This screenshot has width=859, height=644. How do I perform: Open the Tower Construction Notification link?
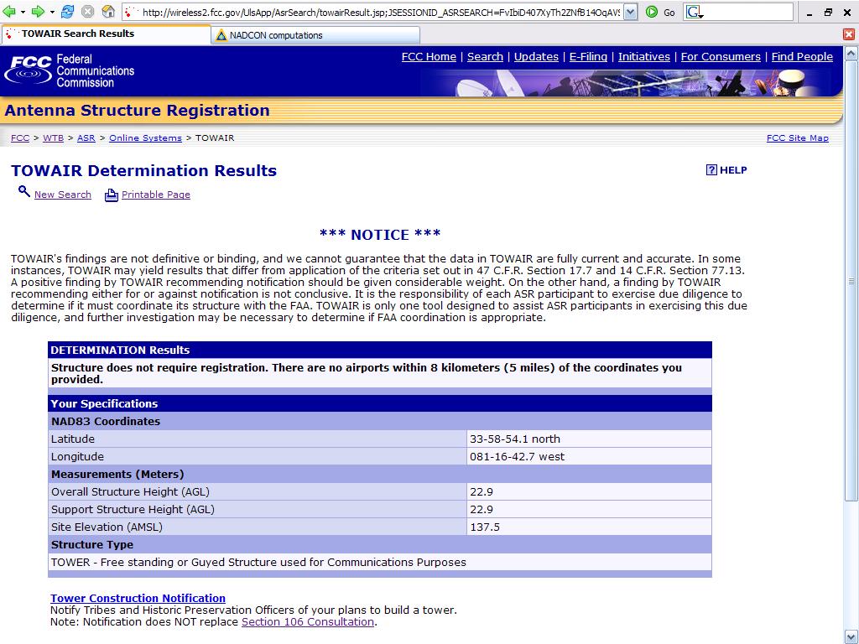(138, 598)
